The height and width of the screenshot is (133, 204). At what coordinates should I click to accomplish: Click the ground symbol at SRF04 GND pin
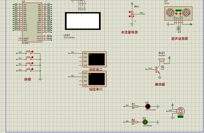click(168, 24)
